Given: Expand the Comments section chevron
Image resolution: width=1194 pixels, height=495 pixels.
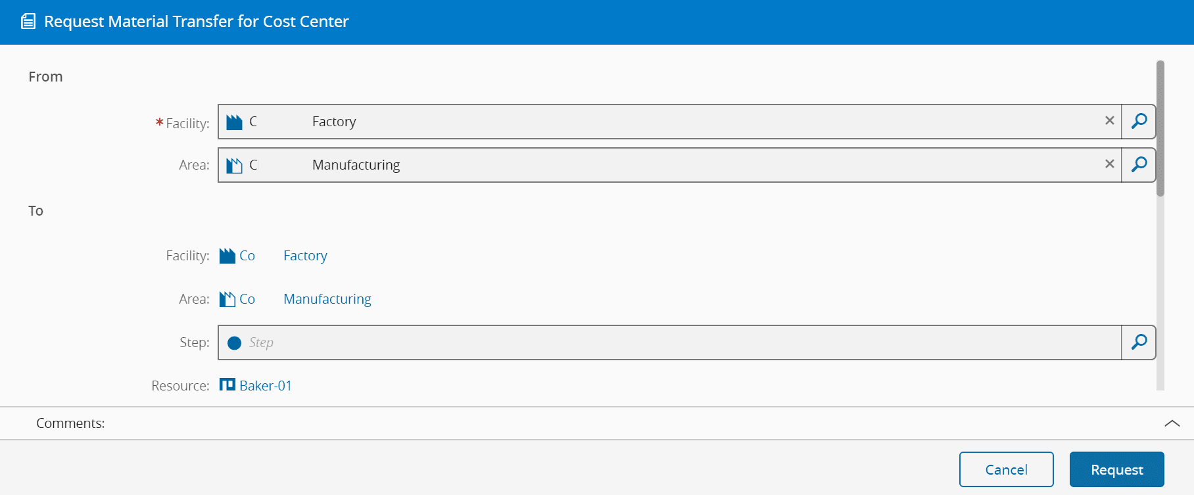Looking at the screenshot, I should pos(1172,423).
